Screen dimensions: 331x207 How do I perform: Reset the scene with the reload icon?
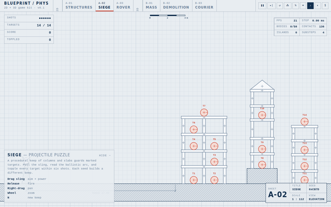pos(280,6)
